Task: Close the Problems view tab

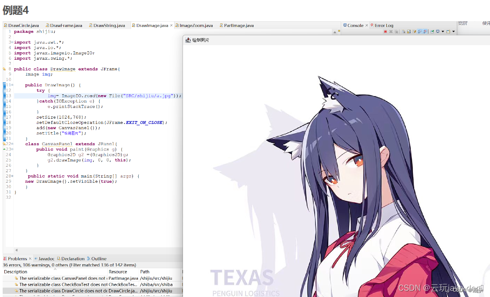Action: coord(30,258)
